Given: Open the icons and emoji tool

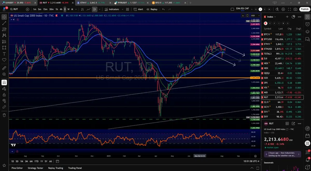Looking at the screenshot, I should [x=4, y=60].
